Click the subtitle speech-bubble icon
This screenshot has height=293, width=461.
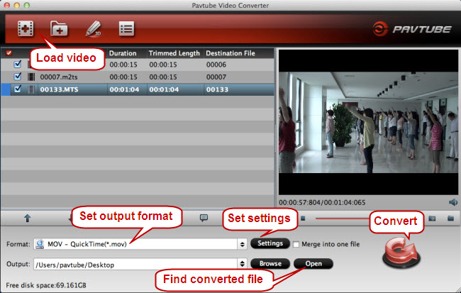[204, 218]
